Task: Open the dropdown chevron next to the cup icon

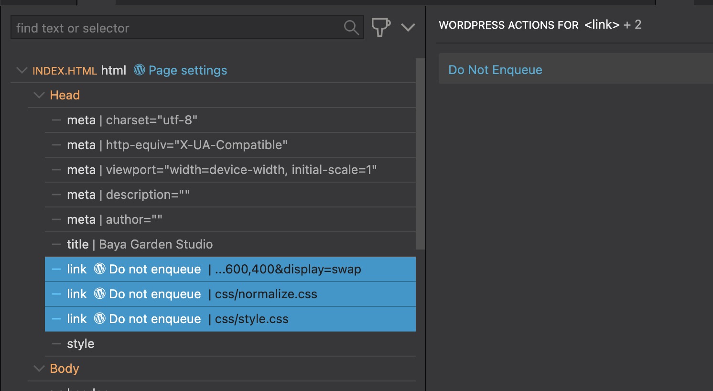Action: coord(408,28)
